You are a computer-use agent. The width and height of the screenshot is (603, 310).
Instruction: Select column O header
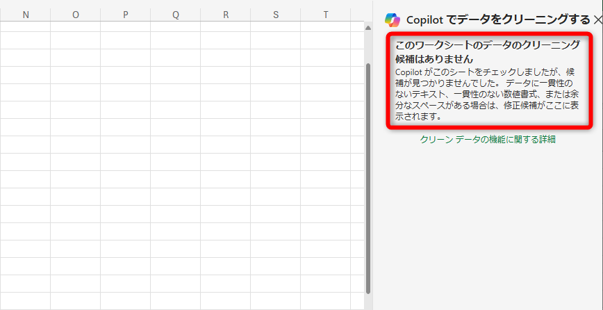click(x=75, y=15)
